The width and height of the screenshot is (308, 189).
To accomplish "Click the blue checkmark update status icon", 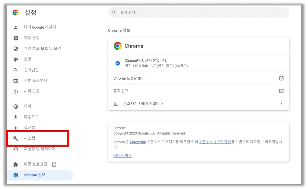I will (118, 63).
